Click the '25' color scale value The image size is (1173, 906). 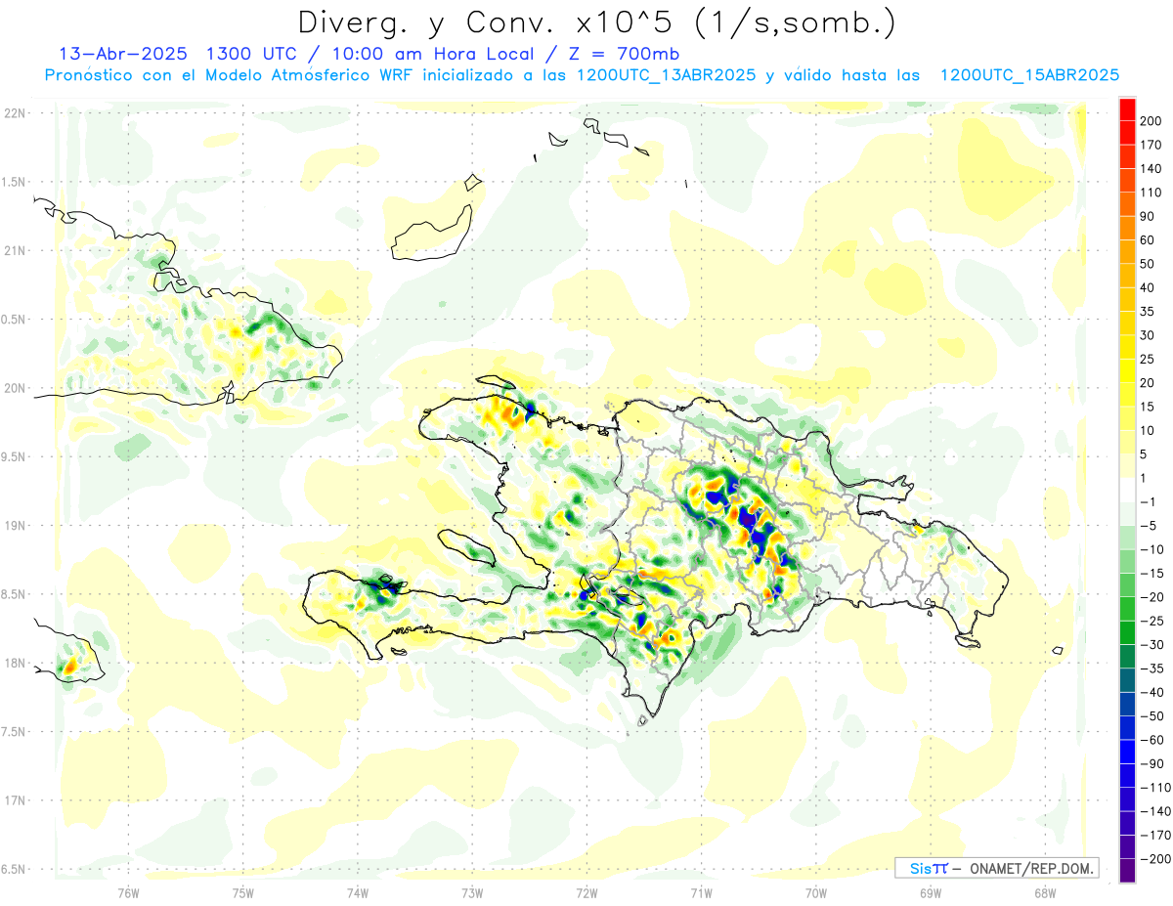click(x=1149, y=360)
